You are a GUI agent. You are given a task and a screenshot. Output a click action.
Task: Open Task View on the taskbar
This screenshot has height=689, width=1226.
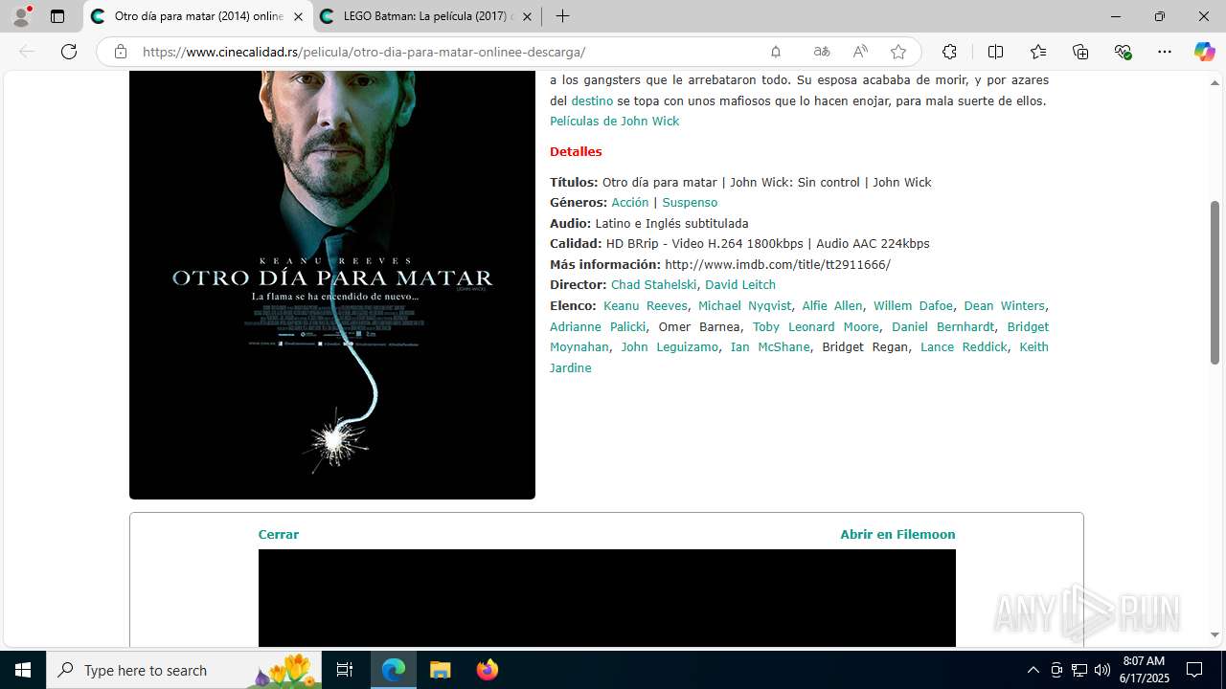345,670
